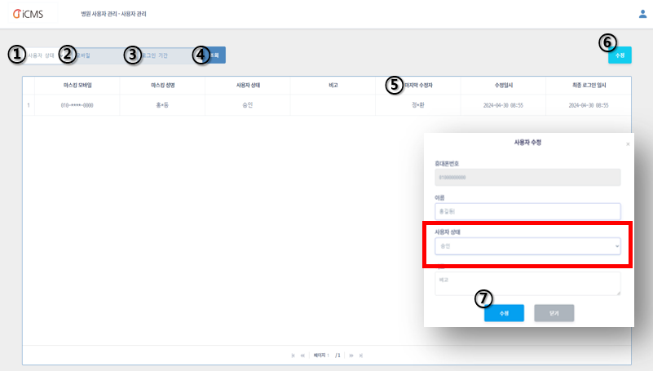Screen dimensions: 653x371
Task: Jump to last page in pagination
Action: point(360,356)
